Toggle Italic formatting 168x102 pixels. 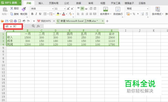36,14
